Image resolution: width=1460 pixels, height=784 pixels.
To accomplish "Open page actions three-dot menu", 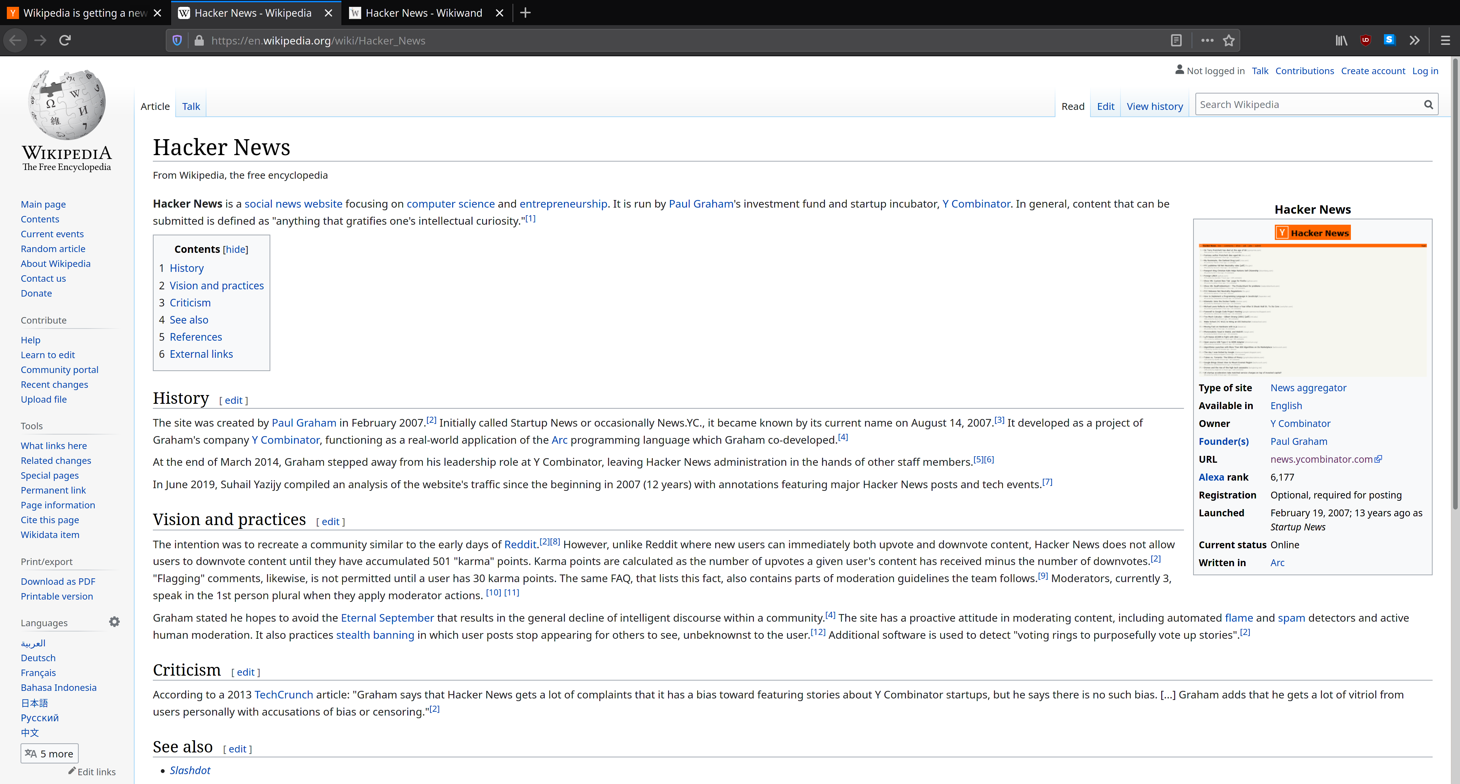I will click(1207, 40).
